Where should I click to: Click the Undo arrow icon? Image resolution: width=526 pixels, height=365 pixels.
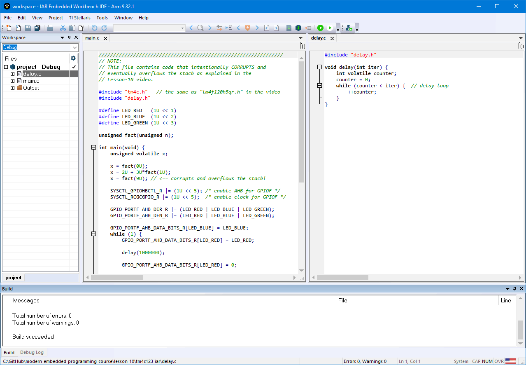pyautogui.click(x=94, y=28)
